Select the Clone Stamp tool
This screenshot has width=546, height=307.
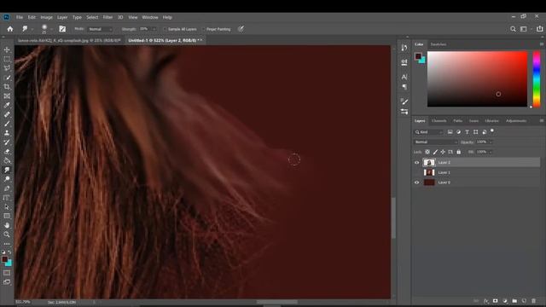(7, 133)
